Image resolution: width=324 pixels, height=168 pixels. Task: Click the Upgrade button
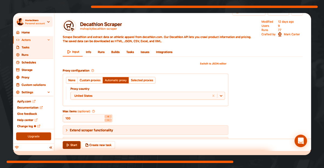click(33, 136)
